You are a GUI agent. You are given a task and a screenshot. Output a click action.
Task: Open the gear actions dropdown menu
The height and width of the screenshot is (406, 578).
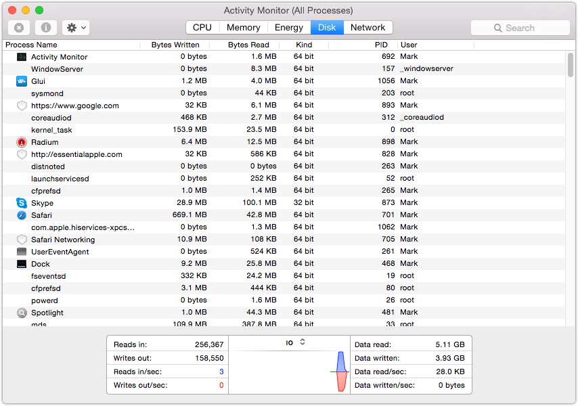pos(76,28)
